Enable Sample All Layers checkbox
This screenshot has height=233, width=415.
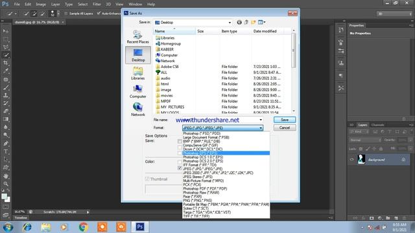click(66, 14)
